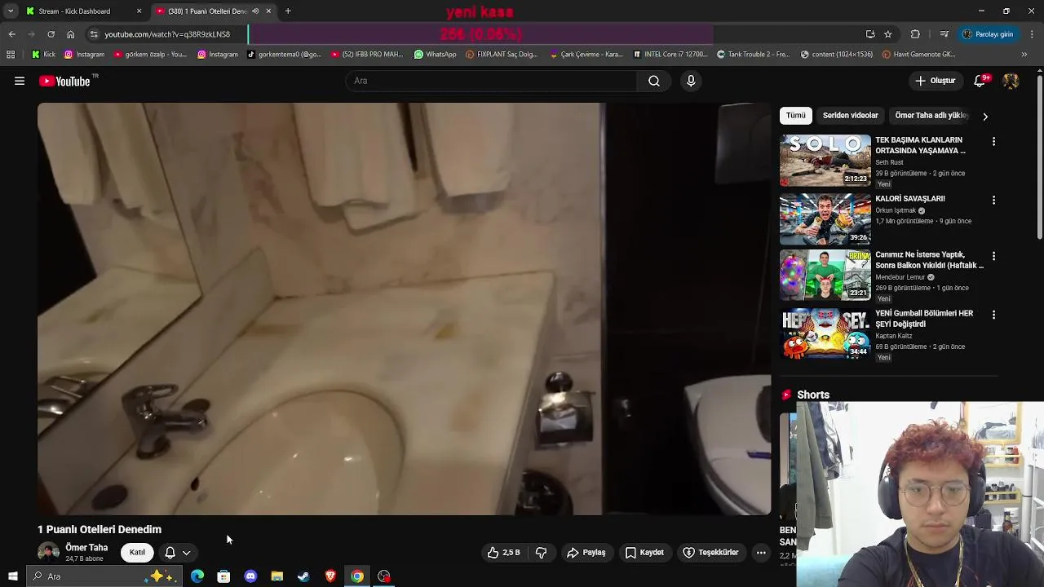Open Steam from the taskbar

[303, 576]
